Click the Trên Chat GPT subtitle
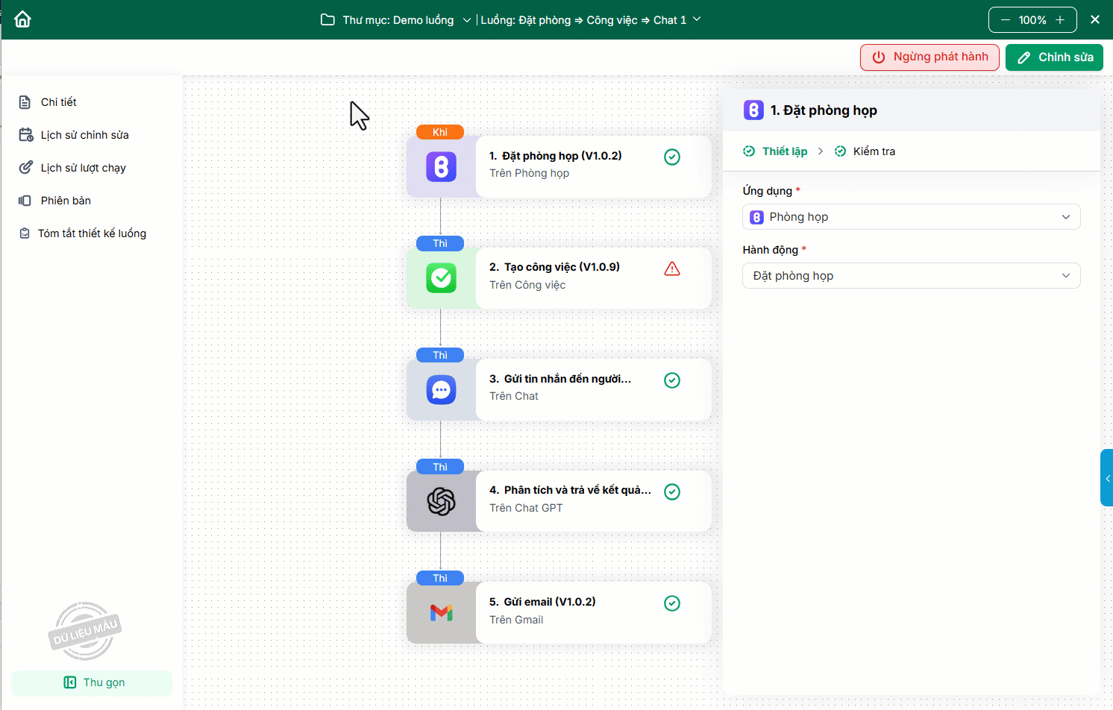Viewport: 1113px width, 710px height. [526, 508]
